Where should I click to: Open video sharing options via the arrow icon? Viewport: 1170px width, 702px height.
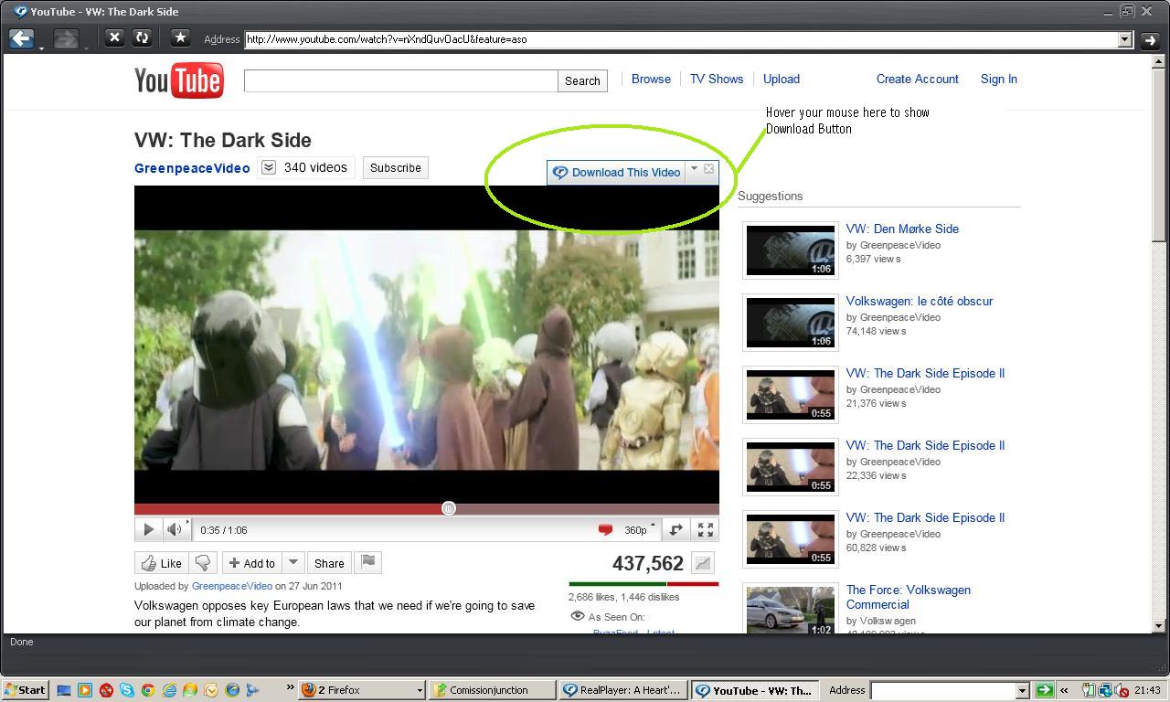[675, 528]
